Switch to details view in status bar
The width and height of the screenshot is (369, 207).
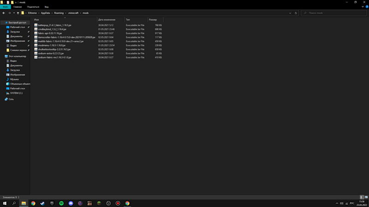pyautogui.click(x=362, y=197)
